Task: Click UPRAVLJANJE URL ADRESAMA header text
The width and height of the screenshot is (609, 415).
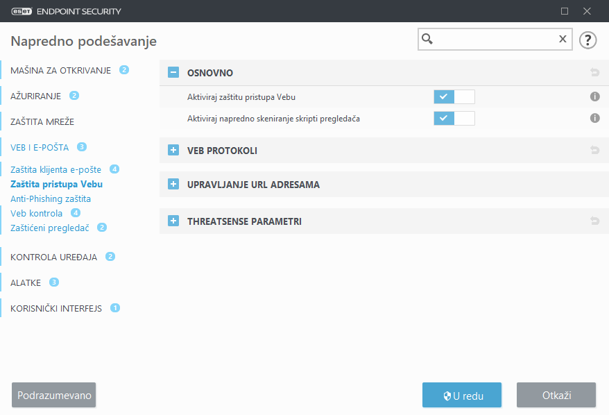Action: tap(253, 184)
